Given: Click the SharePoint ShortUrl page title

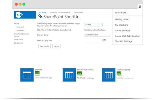Looking at the screenshot, I should click(x=61, y=17).
